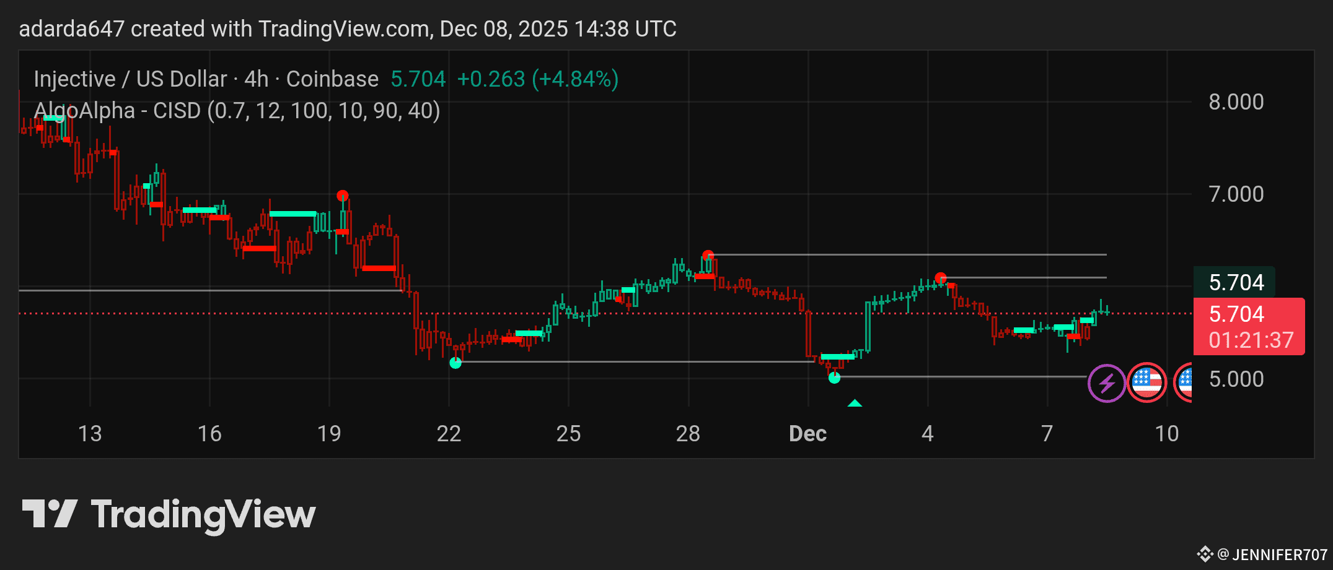The image size is (1333, 570).
Task: Click the purple lightning bolt event icon
Action: [1107, 384]
